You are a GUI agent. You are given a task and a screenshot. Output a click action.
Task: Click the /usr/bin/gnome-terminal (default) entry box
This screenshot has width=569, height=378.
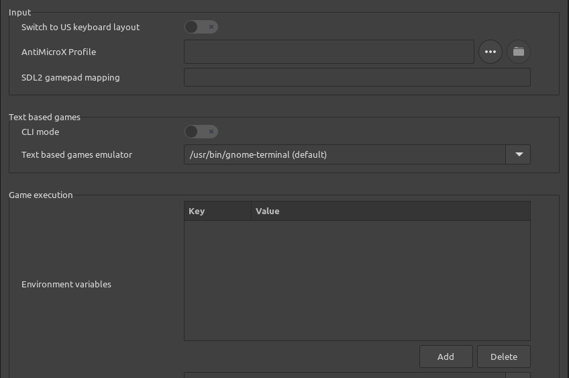point(344,154)
